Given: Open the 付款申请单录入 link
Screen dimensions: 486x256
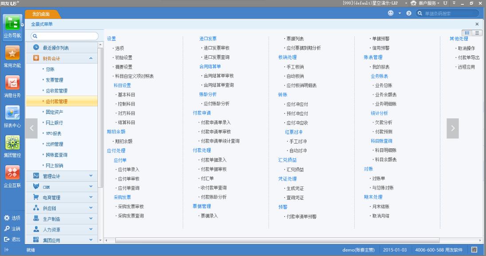Looking at the screenshot, I should (216, 123).
